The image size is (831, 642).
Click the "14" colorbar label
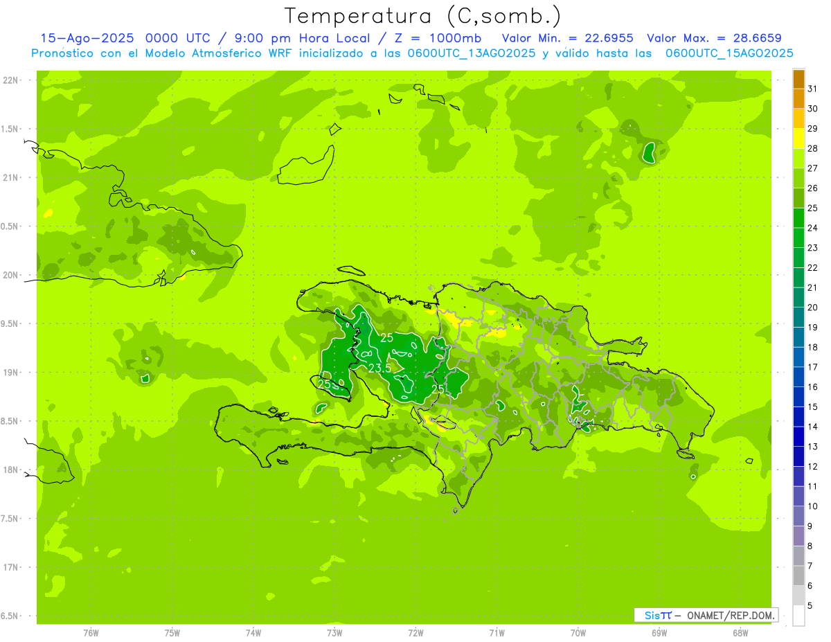coord(813,427)
